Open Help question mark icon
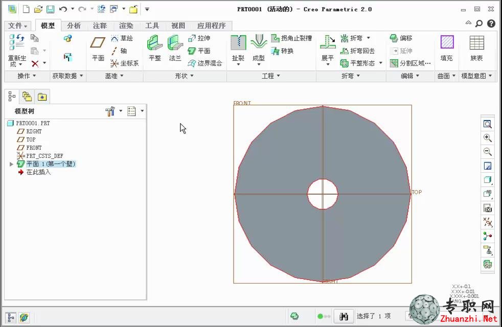Screen dimensions: 502x327 [491, 24]
